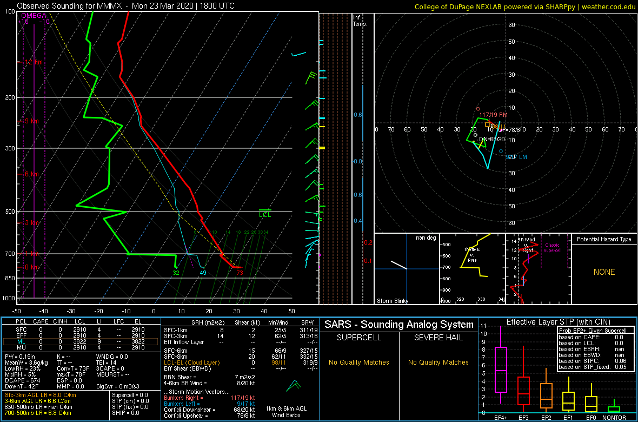
Task: Click the "Inf. Temp." column header
Action: pos(360,21)
